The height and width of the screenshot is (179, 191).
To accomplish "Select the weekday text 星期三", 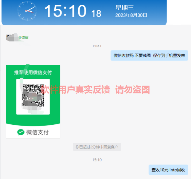I will click(124, 8).
